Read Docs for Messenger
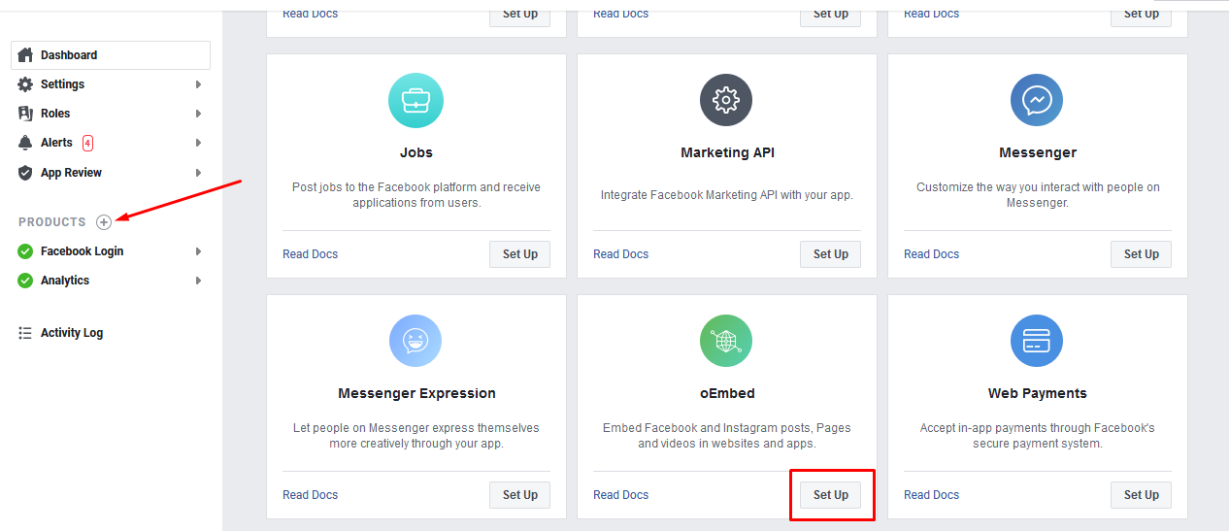Screen dimensions: 1229x531 point(932,254)
